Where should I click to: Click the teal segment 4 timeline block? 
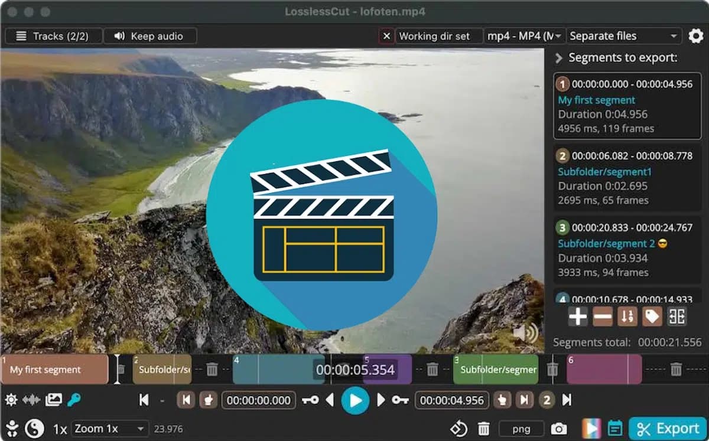(279, 370)
